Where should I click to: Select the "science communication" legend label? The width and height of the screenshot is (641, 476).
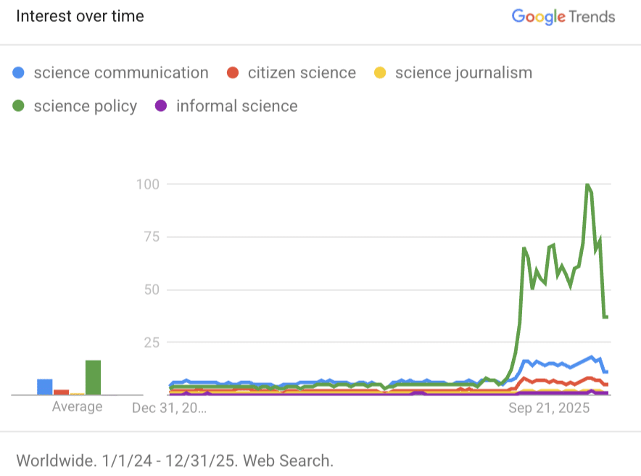click(121, 73)
